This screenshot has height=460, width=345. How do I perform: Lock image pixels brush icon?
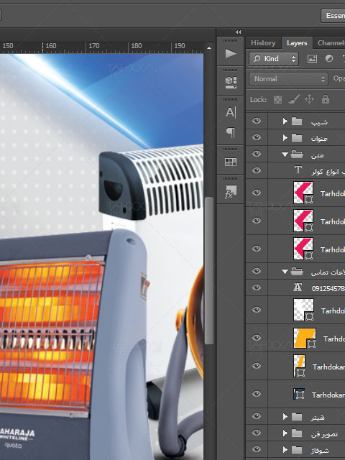(294, 99)
